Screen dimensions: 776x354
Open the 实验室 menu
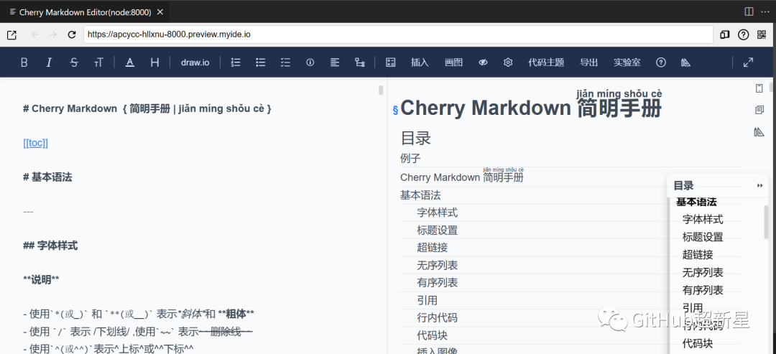click(627, 62)
